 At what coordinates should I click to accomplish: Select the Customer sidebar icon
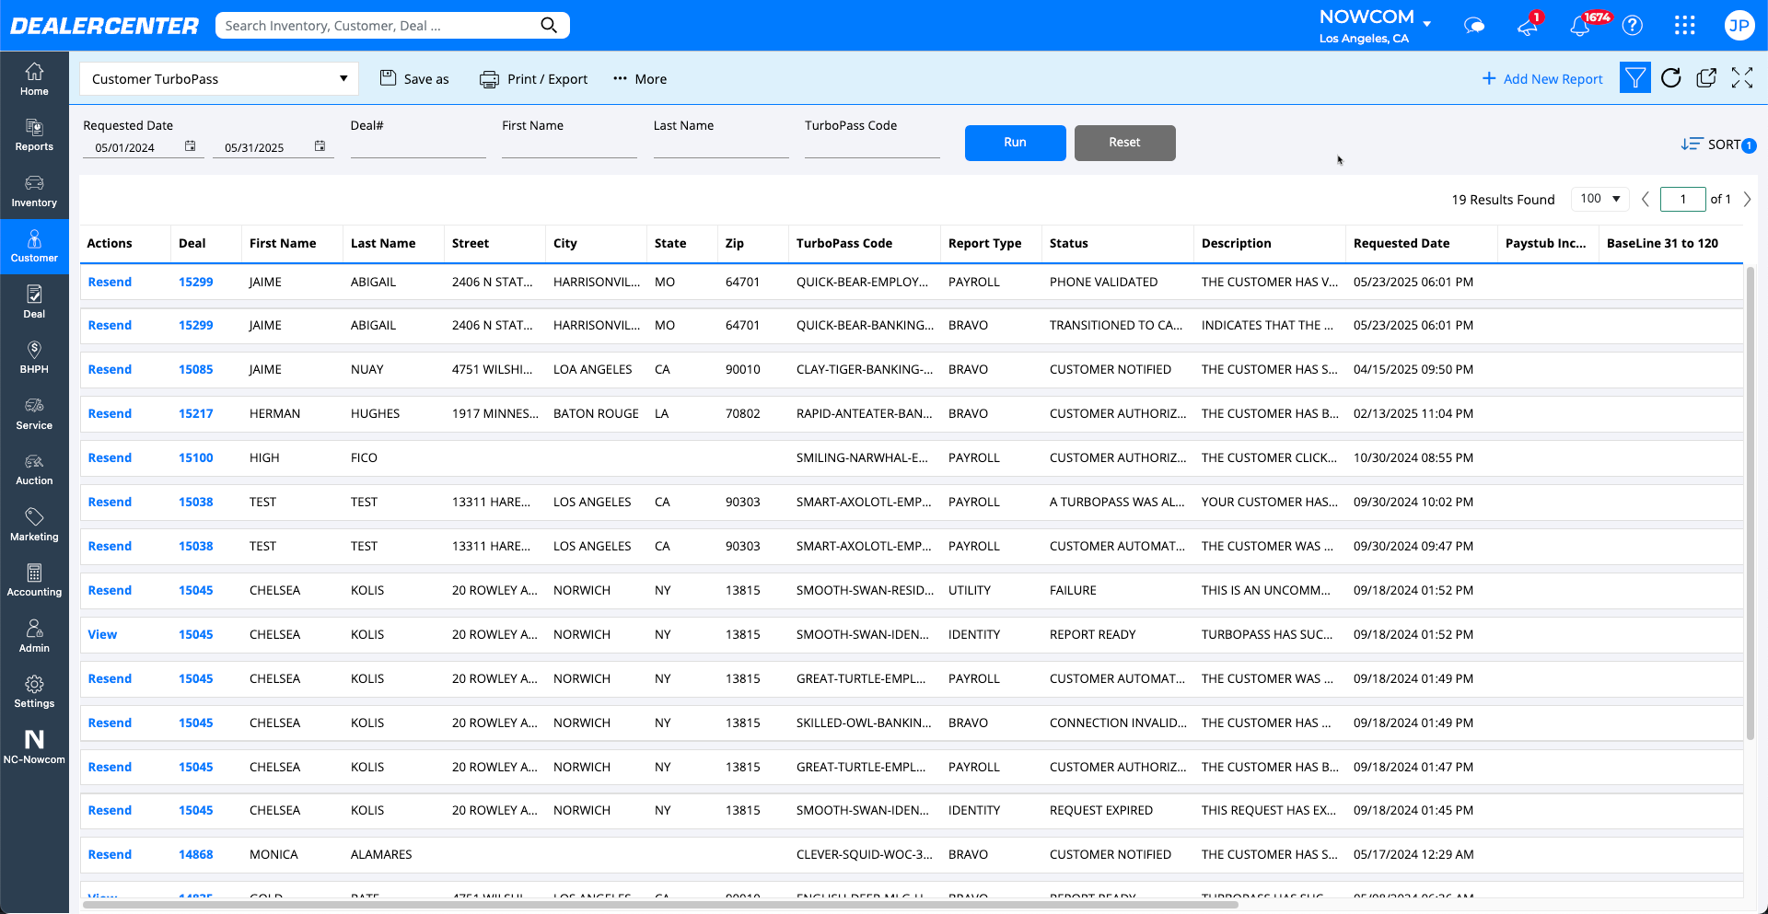coord(34,246)
